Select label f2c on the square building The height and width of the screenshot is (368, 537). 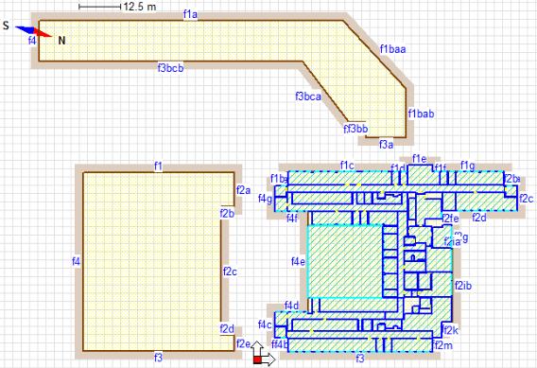click(x=230, y=272)
